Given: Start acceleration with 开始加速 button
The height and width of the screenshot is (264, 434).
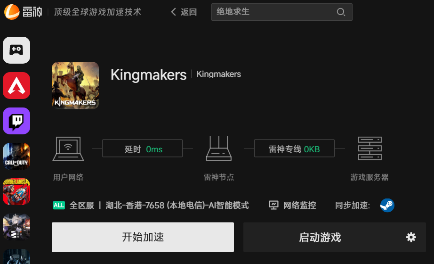Looking at the screenshot, I should coord(143,237).
